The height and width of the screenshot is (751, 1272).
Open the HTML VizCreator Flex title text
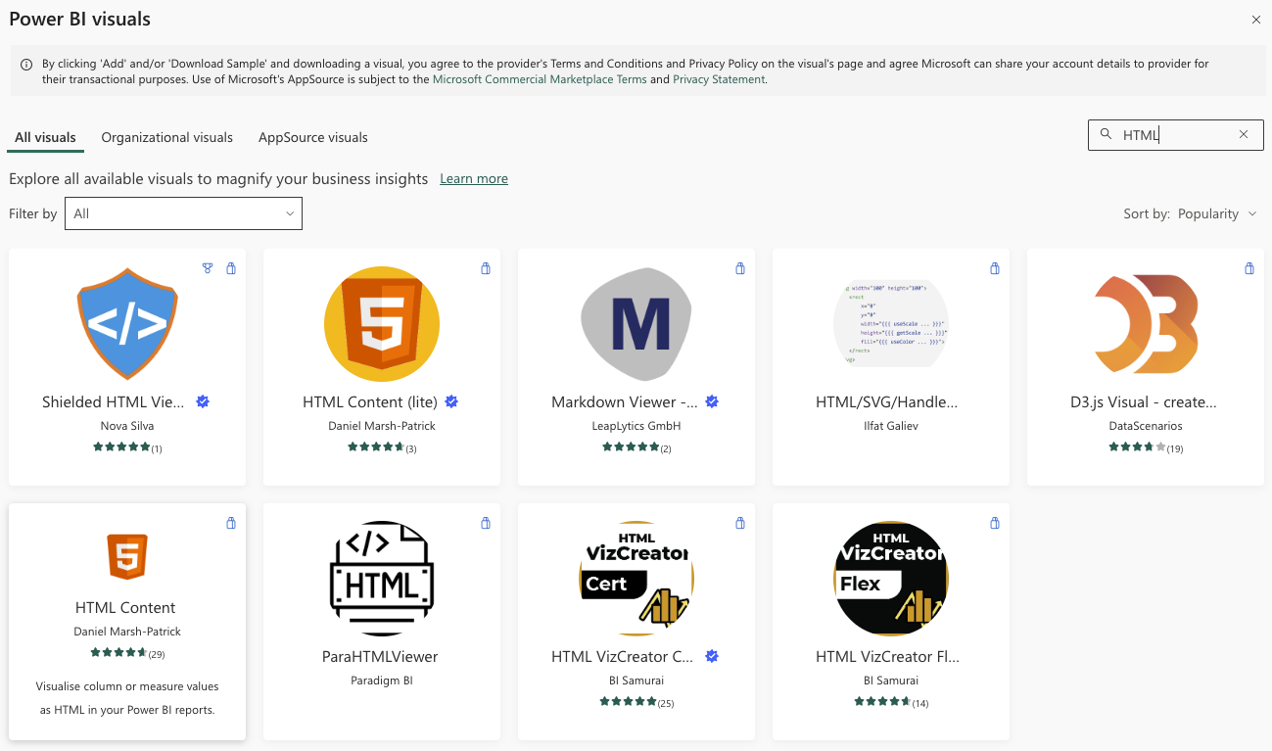pyautogui.click(x=887, y=656)
